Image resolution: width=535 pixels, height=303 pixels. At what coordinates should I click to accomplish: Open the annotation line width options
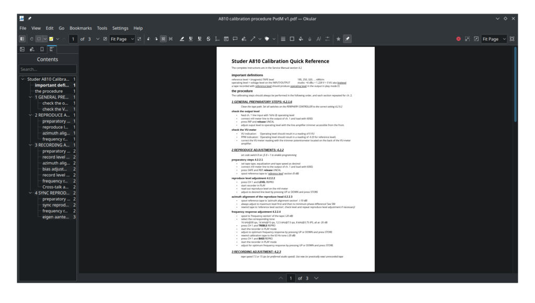(283, 39)
